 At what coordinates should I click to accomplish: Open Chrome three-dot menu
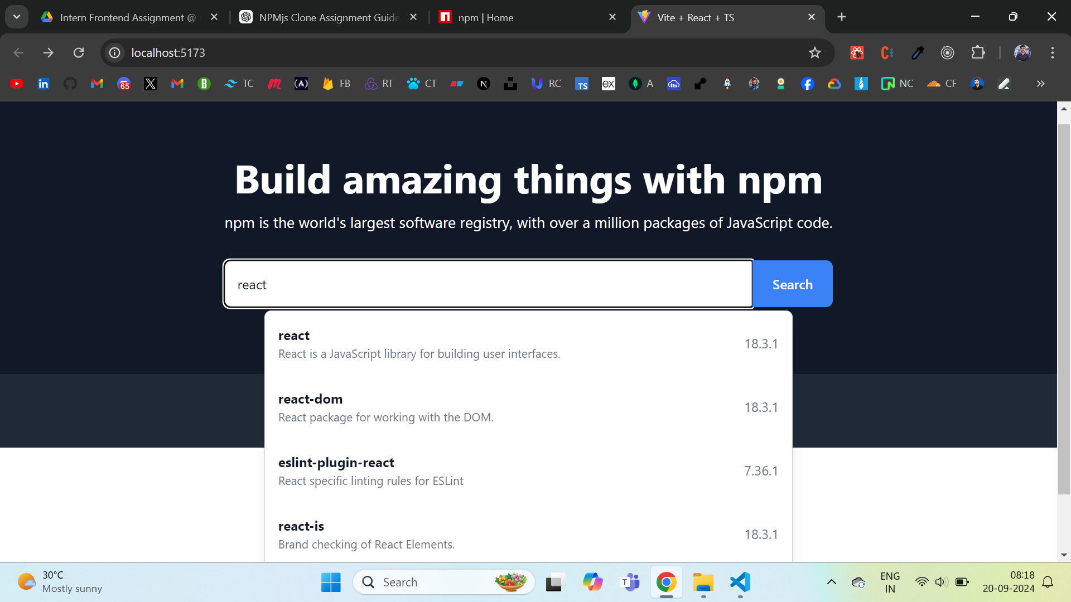point(1053,52)
